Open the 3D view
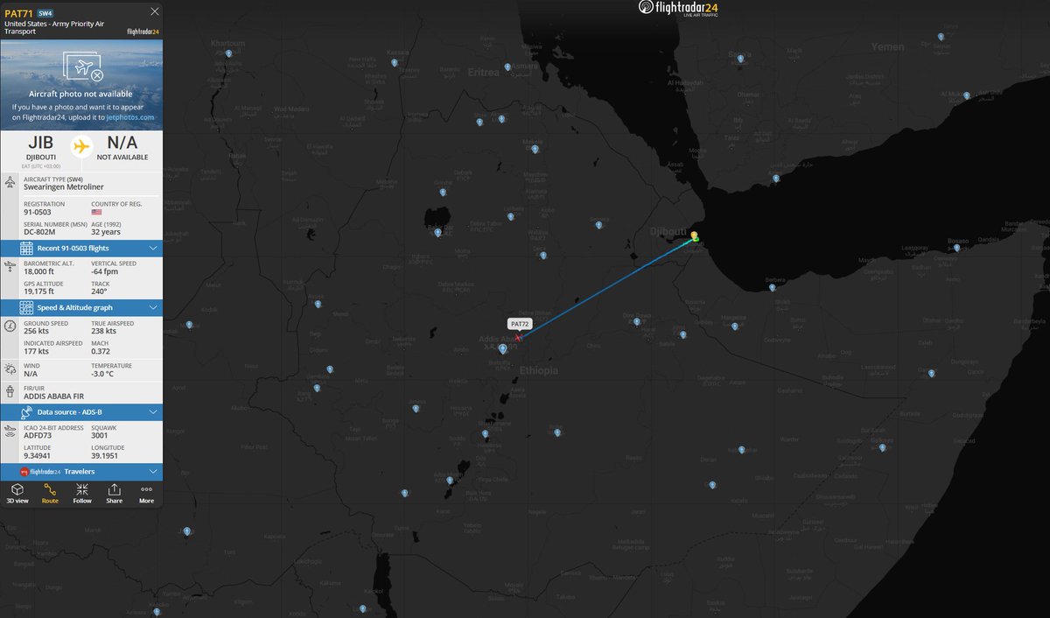Image resolution: width=1050 pixels, height=618 pixels. (x=17, y=494)
